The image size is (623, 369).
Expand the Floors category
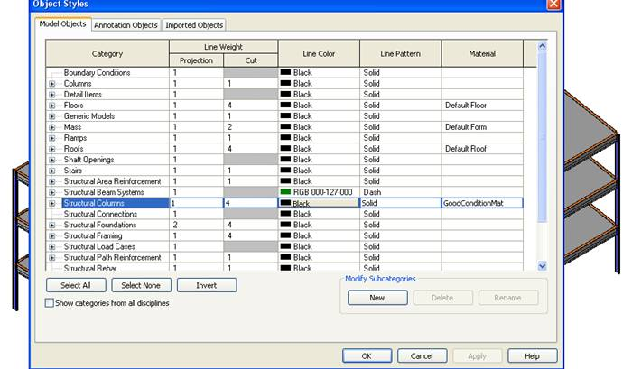click(51, 106)
